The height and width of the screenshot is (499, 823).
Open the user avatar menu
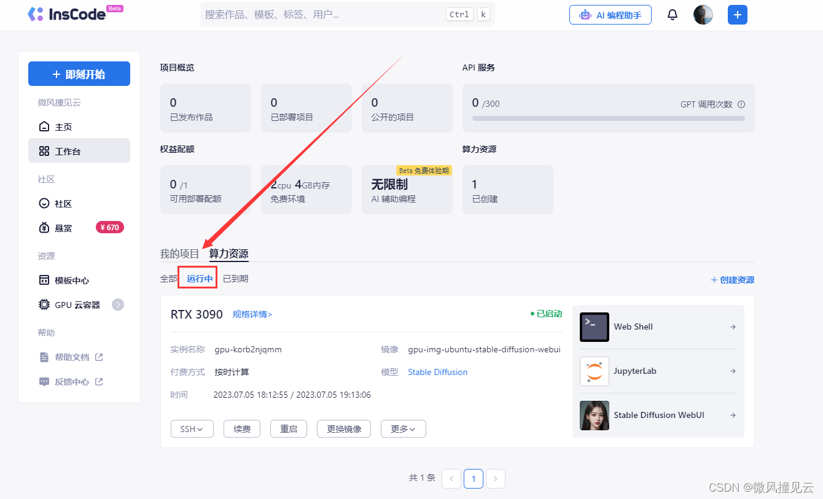[703, 15]
